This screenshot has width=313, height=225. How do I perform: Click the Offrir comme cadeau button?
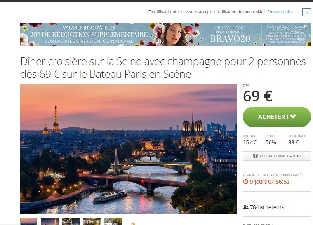(x=277, y=156)
